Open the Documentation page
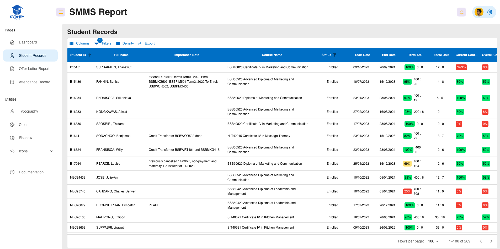This screenshot has height=249, width=500. 31,172
